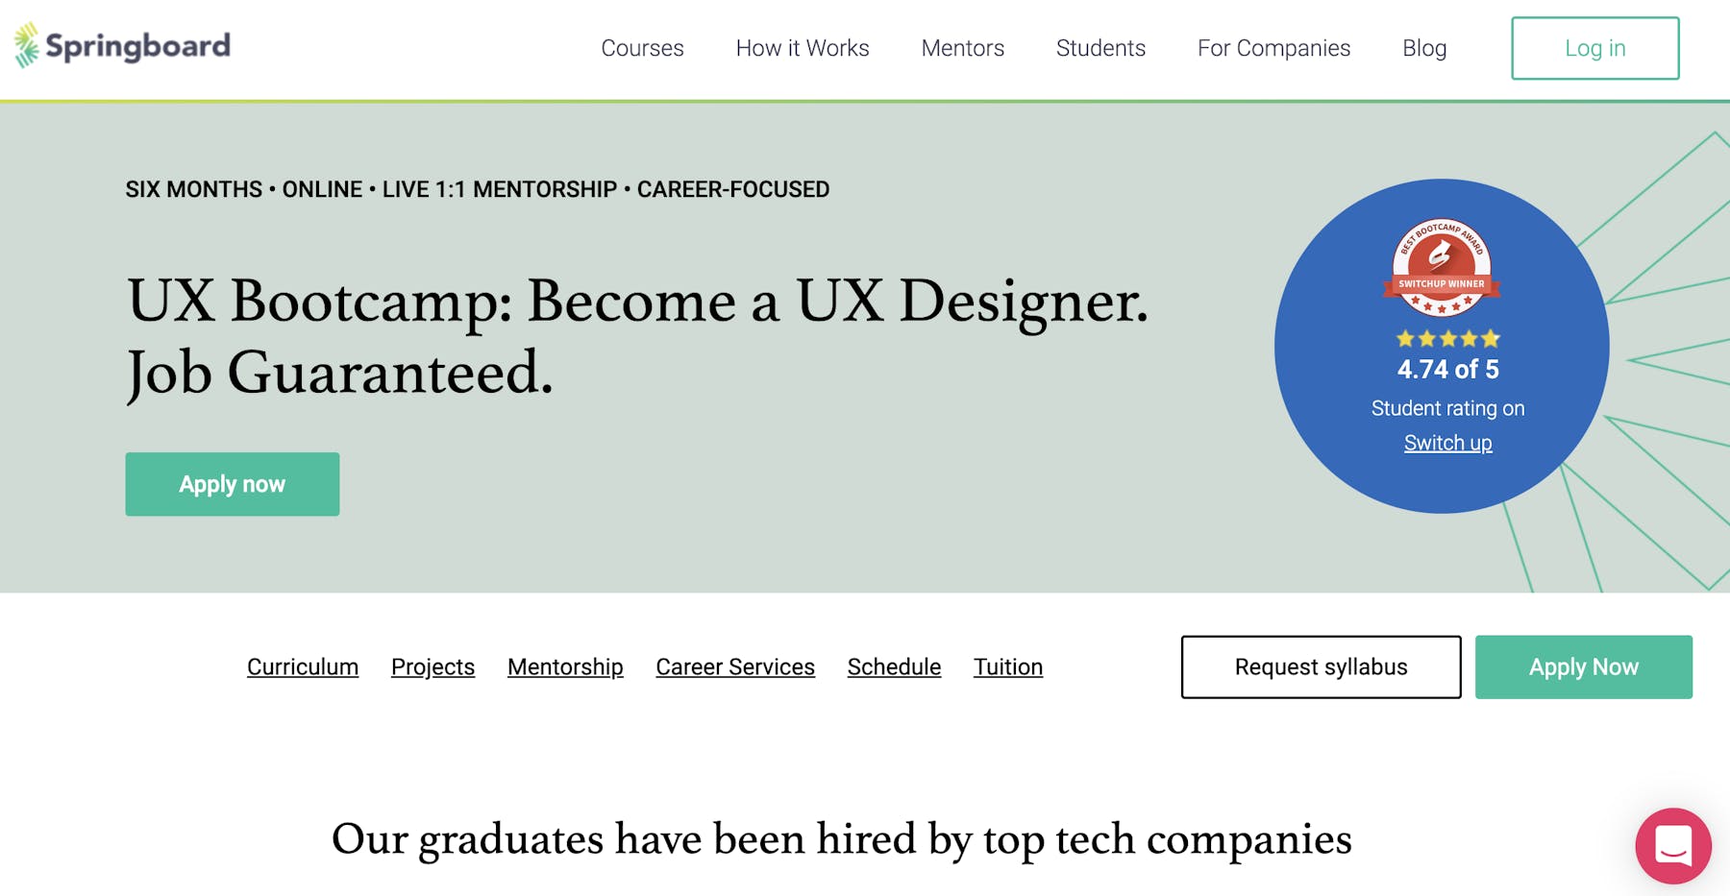Jump to the Curriculum section

[303, 666]
